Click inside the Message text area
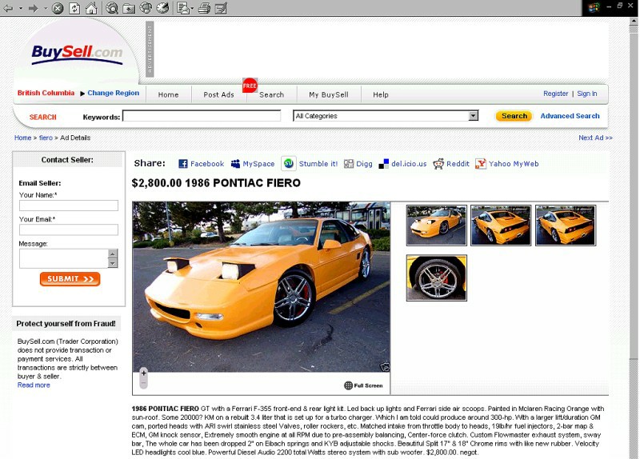Image resolution: width=640 pixels, height=459 pixels. (x=64, y=258)
